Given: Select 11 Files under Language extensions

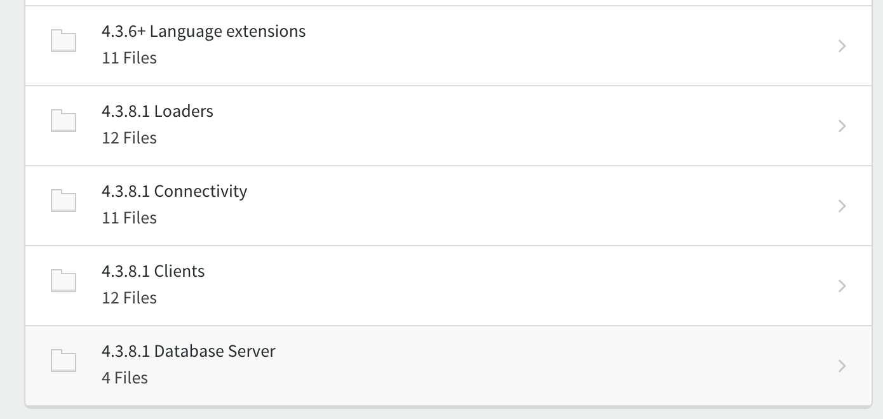Looking at the screenshot, I should 129,58.
